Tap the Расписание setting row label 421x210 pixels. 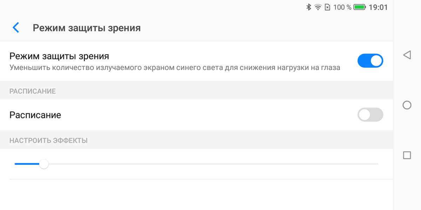coord(35,115)
